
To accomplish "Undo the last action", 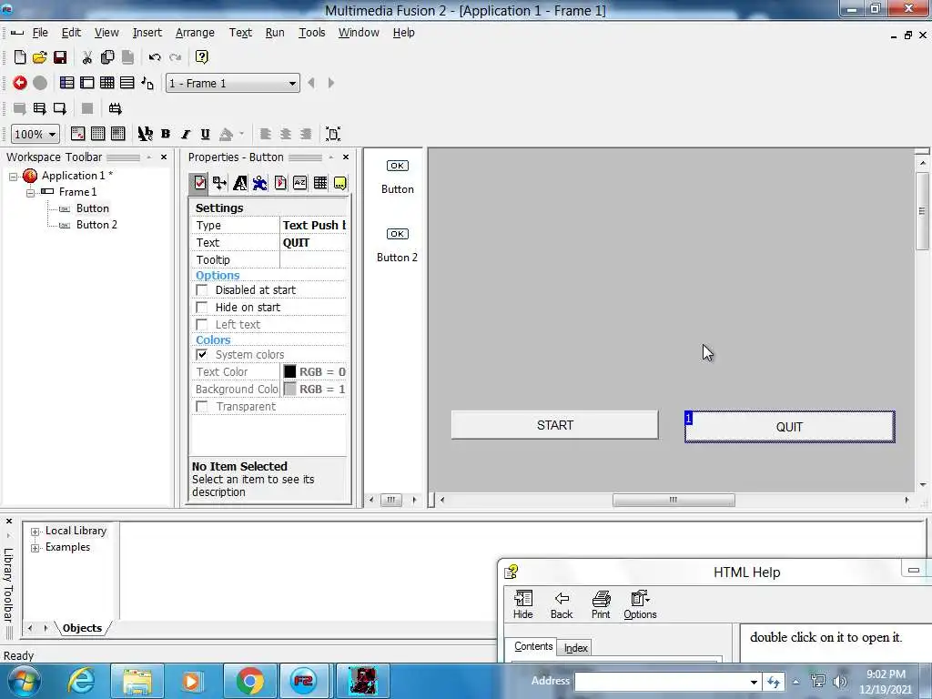I will tap(155, 57).
